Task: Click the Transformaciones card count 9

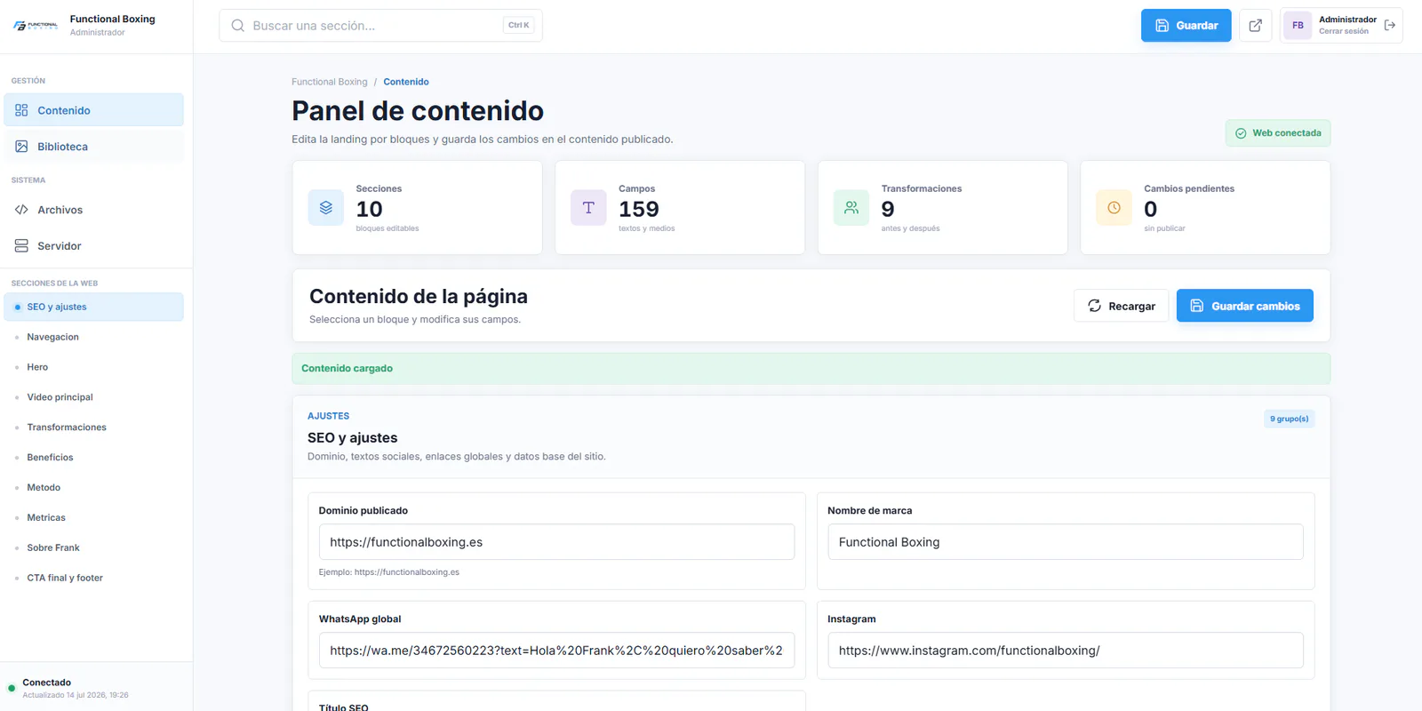Action: [x=888, y=210]
